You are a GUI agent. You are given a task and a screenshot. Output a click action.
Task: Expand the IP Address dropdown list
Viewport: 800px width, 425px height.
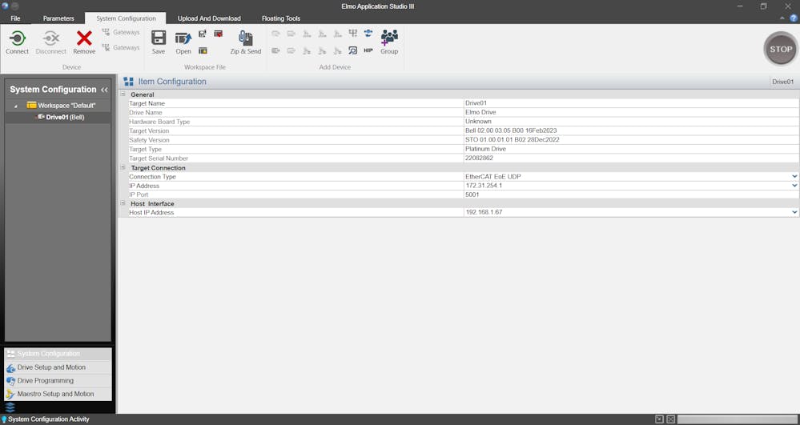[x=794, y=186]
